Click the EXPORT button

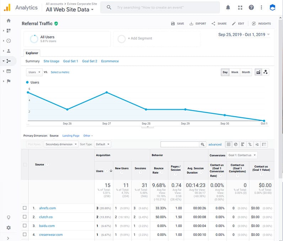pos(198,23)
